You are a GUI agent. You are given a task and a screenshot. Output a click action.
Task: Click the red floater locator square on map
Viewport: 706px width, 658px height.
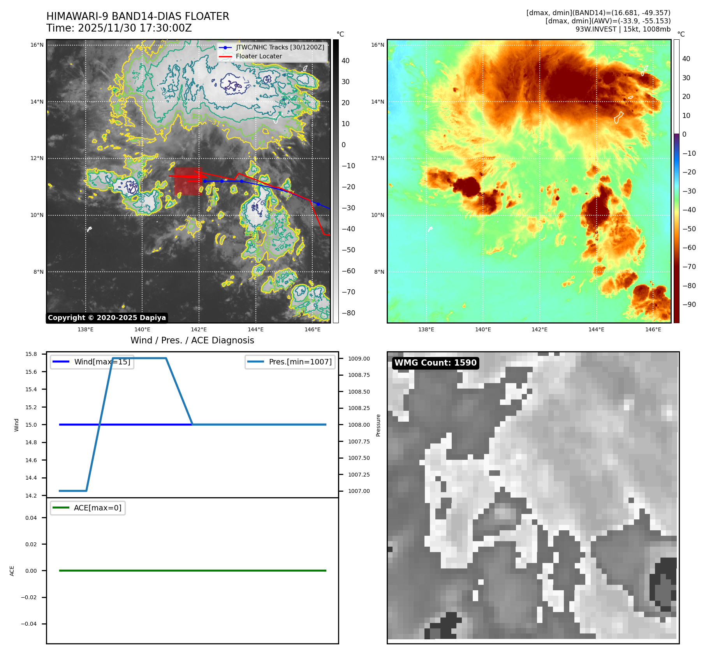coord(187,181)
